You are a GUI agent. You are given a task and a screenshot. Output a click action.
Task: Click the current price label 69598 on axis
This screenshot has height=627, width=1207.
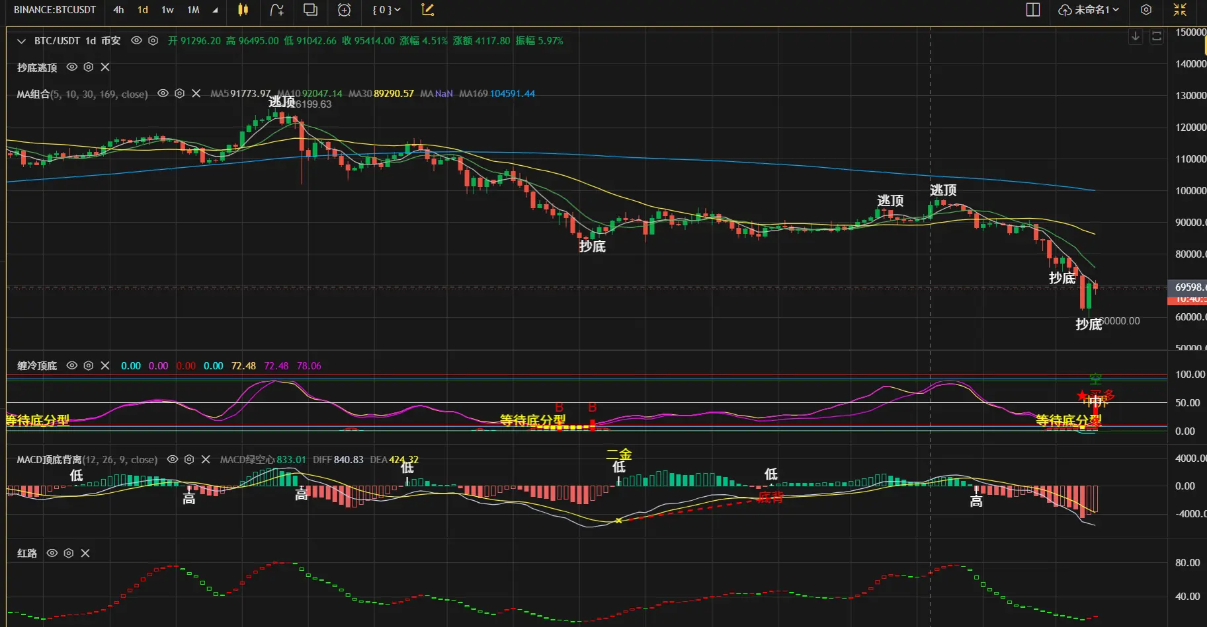click(1188, 287)
